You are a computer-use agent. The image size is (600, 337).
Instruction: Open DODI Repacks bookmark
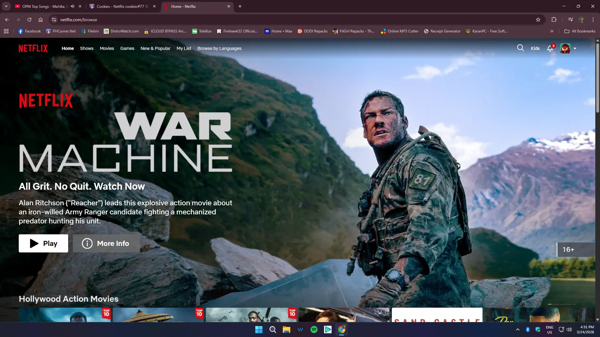[x=312, y=31]
